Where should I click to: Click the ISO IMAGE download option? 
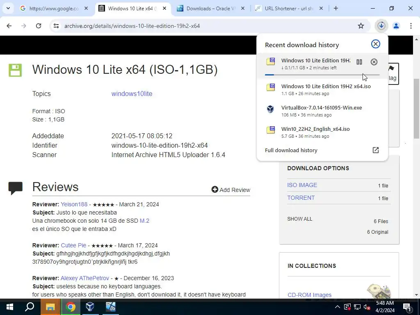pos(302,185)
